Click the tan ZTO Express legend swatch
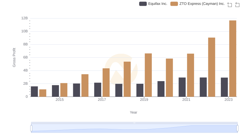The image size is (243, 140). [174, 4]
